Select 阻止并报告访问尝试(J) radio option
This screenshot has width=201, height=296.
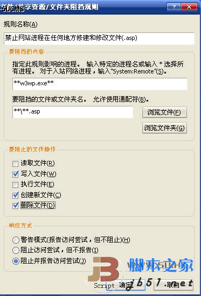pyautogui.click(x=16, y=261)
